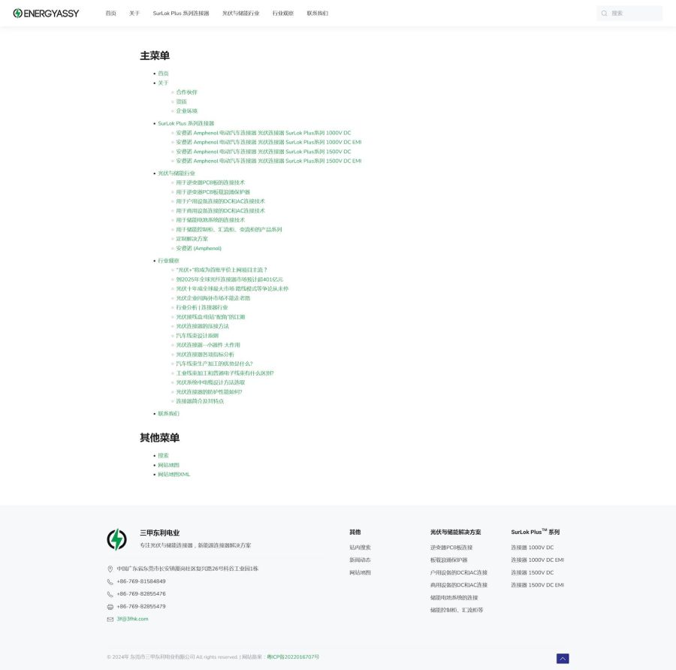676x670 pixels.
Task: Open the 粤ICP备2022016707号 filing link
Action: [x=293, y=657]
